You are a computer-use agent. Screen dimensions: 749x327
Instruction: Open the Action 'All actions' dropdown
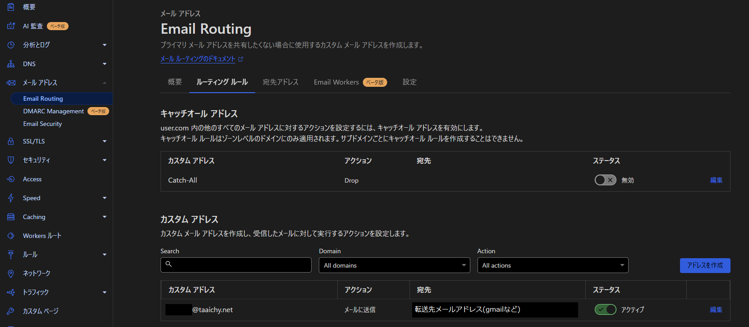(552, 265)
